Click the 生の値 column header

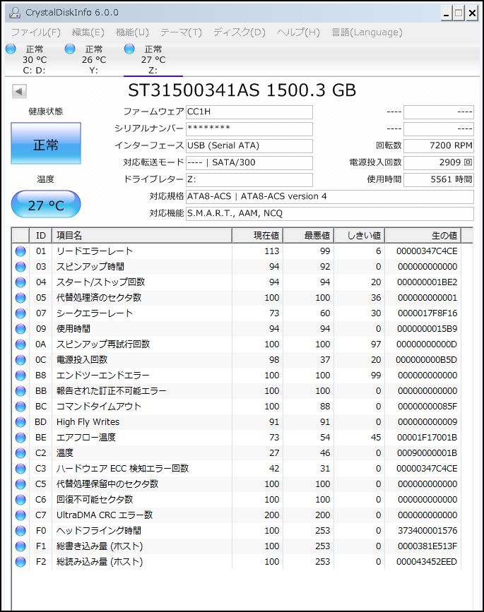pos(423,235)
